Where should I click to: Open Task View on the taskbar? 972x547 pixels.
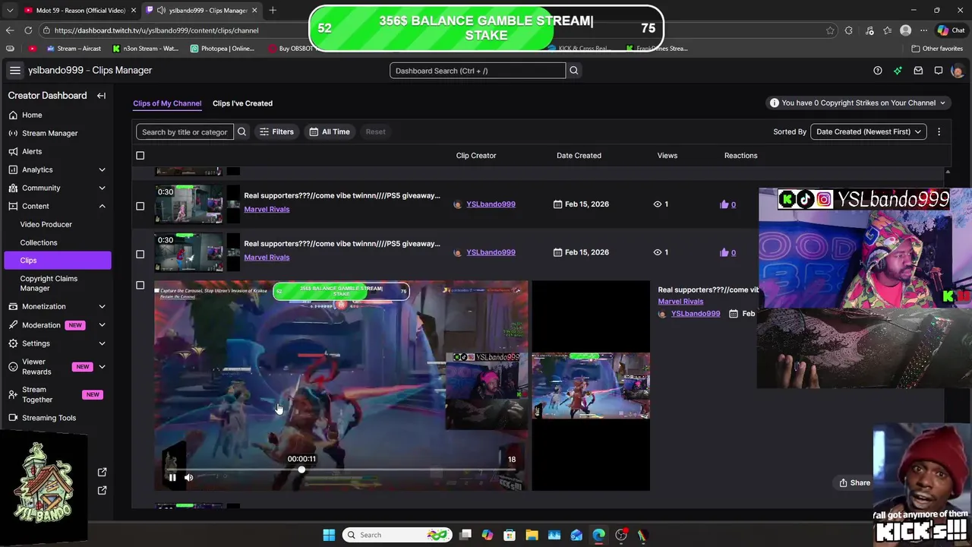(x=465, y=535)
